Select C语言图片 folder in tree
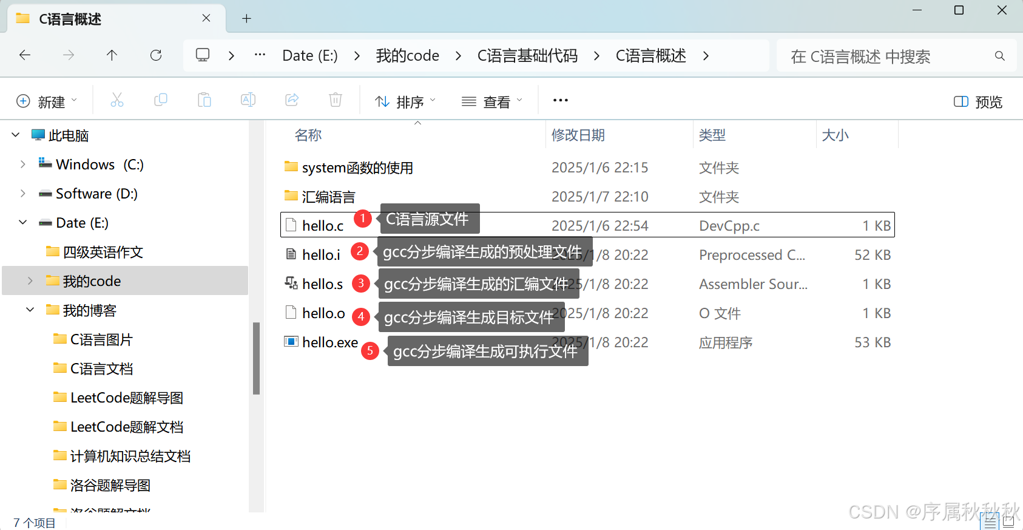 [101, 339]
